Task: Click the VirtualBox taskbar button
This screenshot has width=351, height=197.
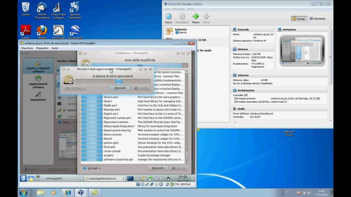Action: pos(81,193)
